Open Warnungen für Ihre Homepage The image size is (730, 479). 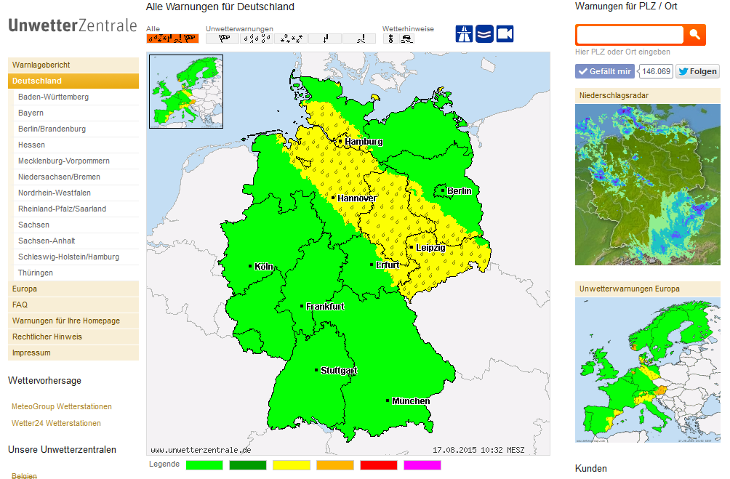coord(73,321)
